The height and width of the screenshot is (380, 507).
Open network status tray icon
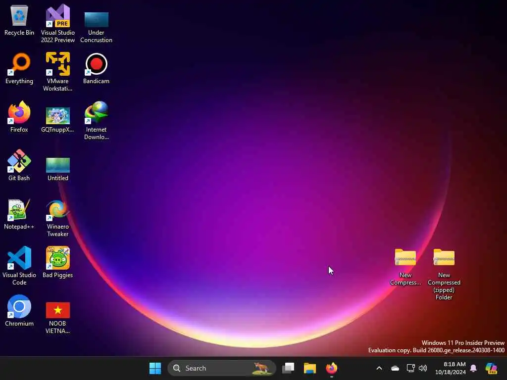[x=410, y=368]
